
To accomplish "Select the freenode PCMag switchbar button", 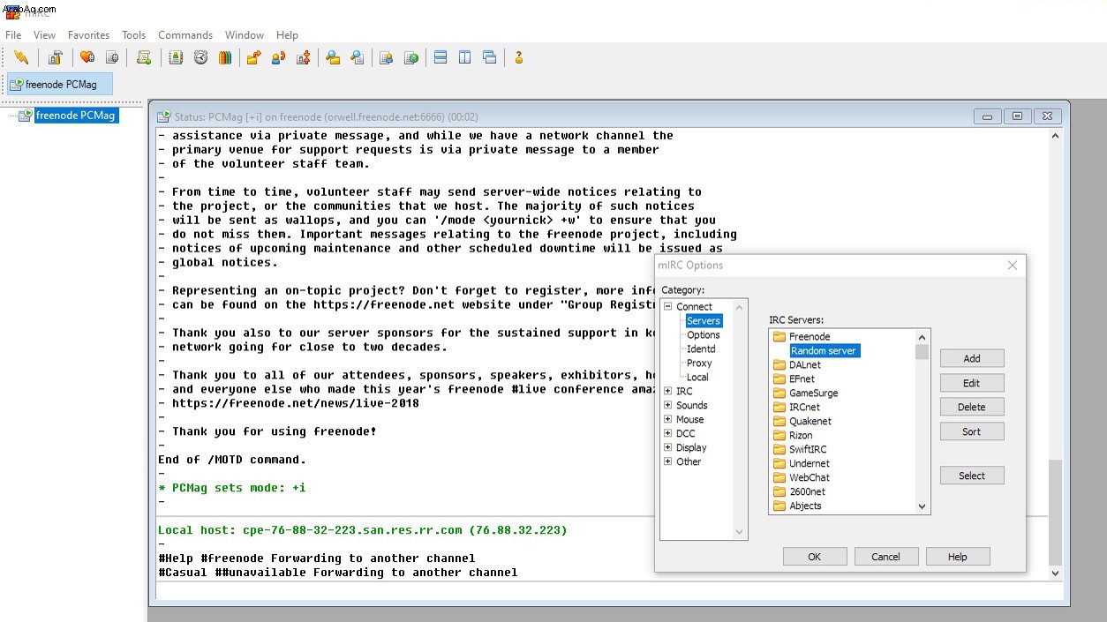I will (x=60, y=85).
